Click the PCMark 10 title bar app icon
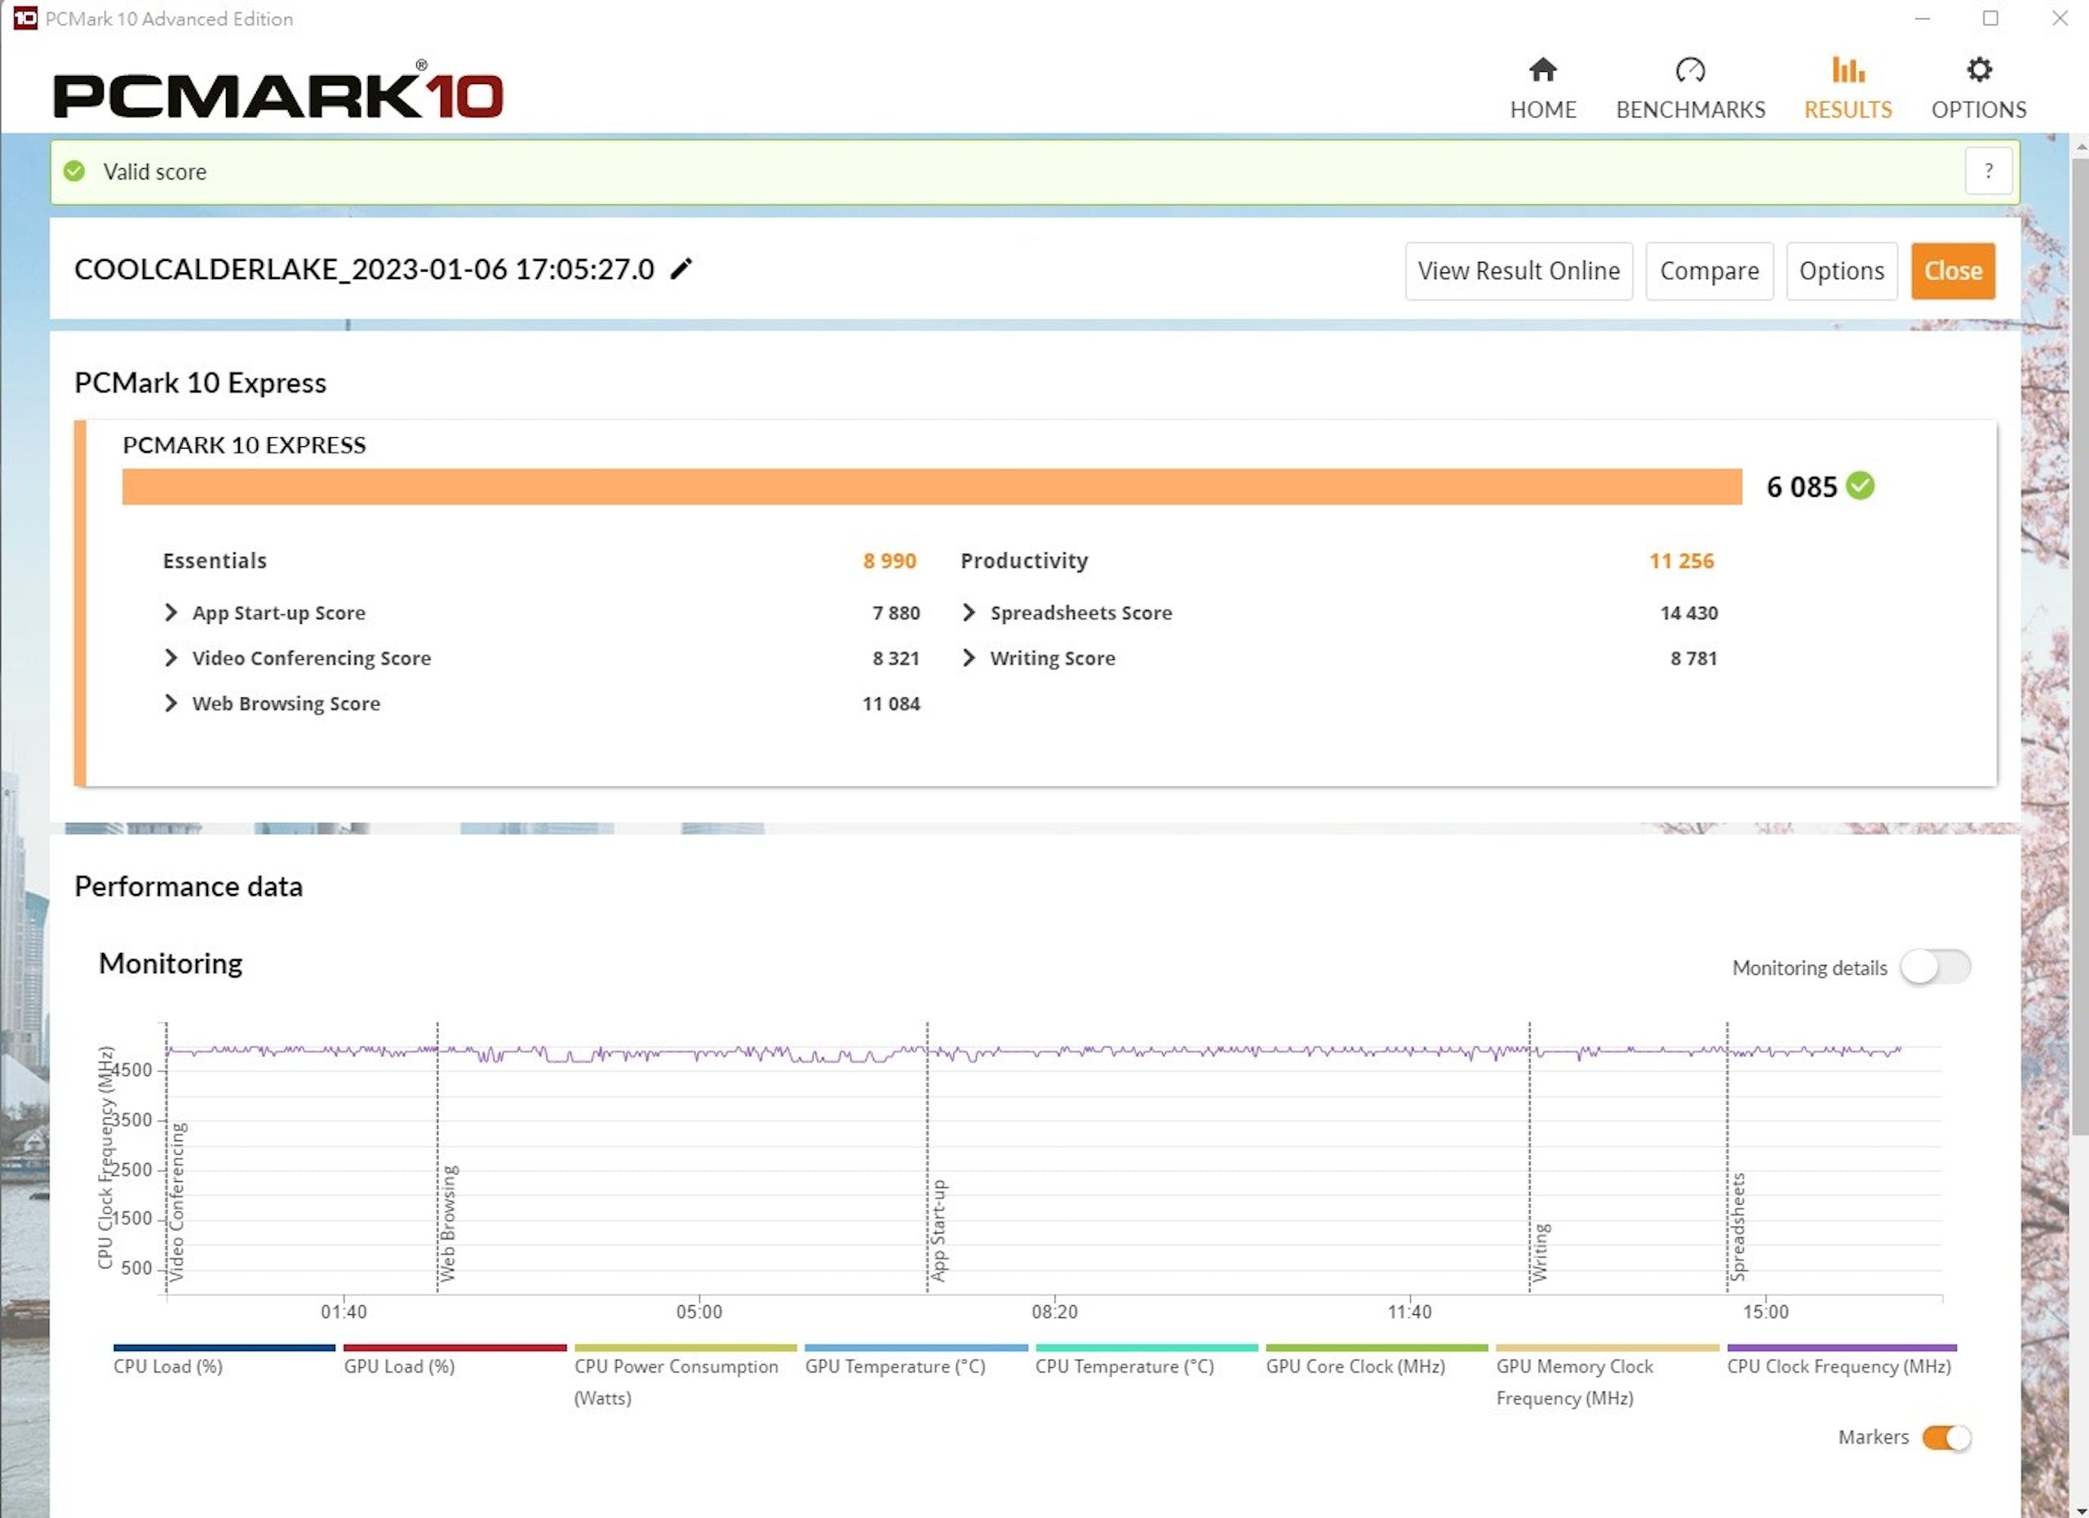Image resolution: width=2089 pixels, height=1518 pixels. (24, 19)
